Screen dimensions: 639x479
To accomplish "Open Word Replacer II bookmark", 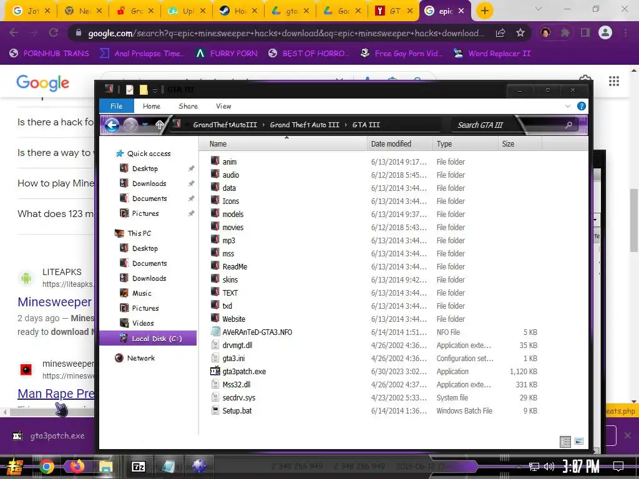I will coord(492,54).
